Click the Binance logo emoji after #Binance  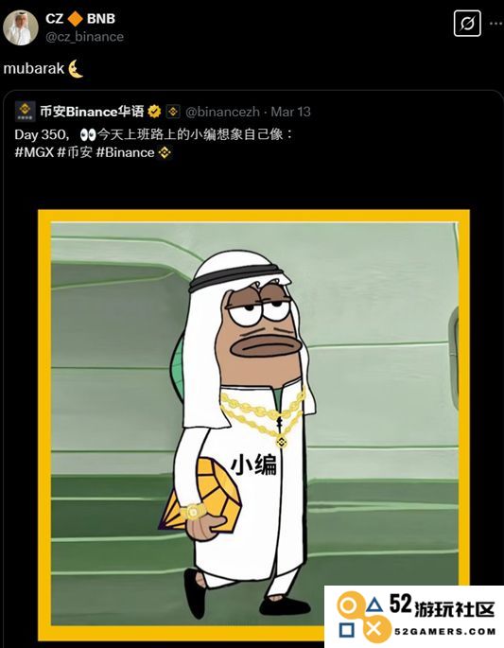(x=165, y=153)
